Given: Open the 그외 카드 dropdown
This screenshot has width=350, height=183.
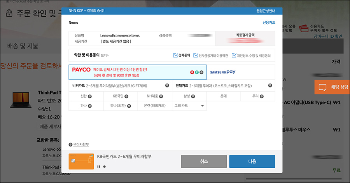Looking at the screenshot, I should (x=189, y=106).
